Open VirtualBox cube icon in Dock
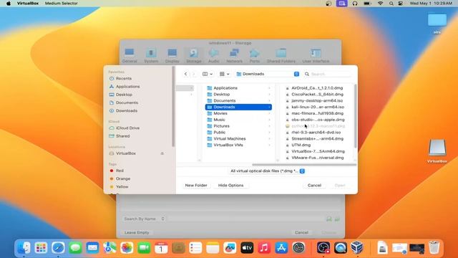 [357, 248]
